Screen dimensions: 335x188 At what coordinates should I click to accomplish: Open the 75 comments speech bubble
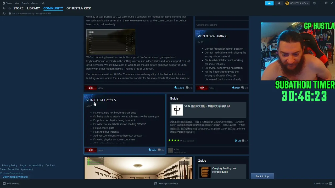pos(187,88)
